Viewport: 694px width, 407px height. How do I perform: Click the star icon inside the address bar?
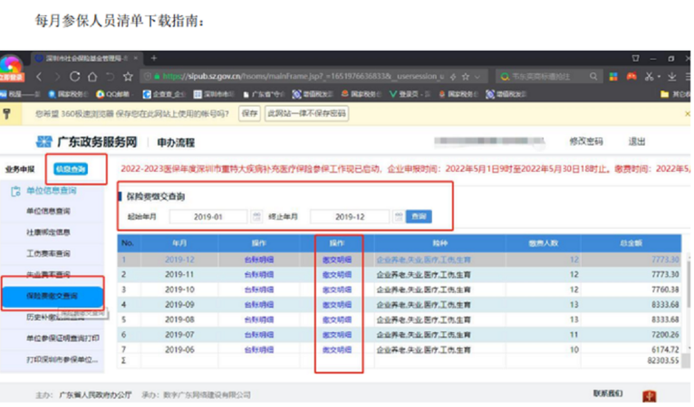(466, 77)
